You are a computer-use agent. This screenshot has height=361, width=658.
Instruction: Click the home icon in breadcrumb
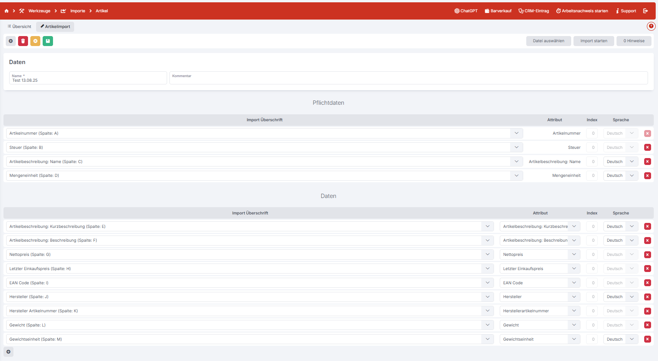click(7, 11)
